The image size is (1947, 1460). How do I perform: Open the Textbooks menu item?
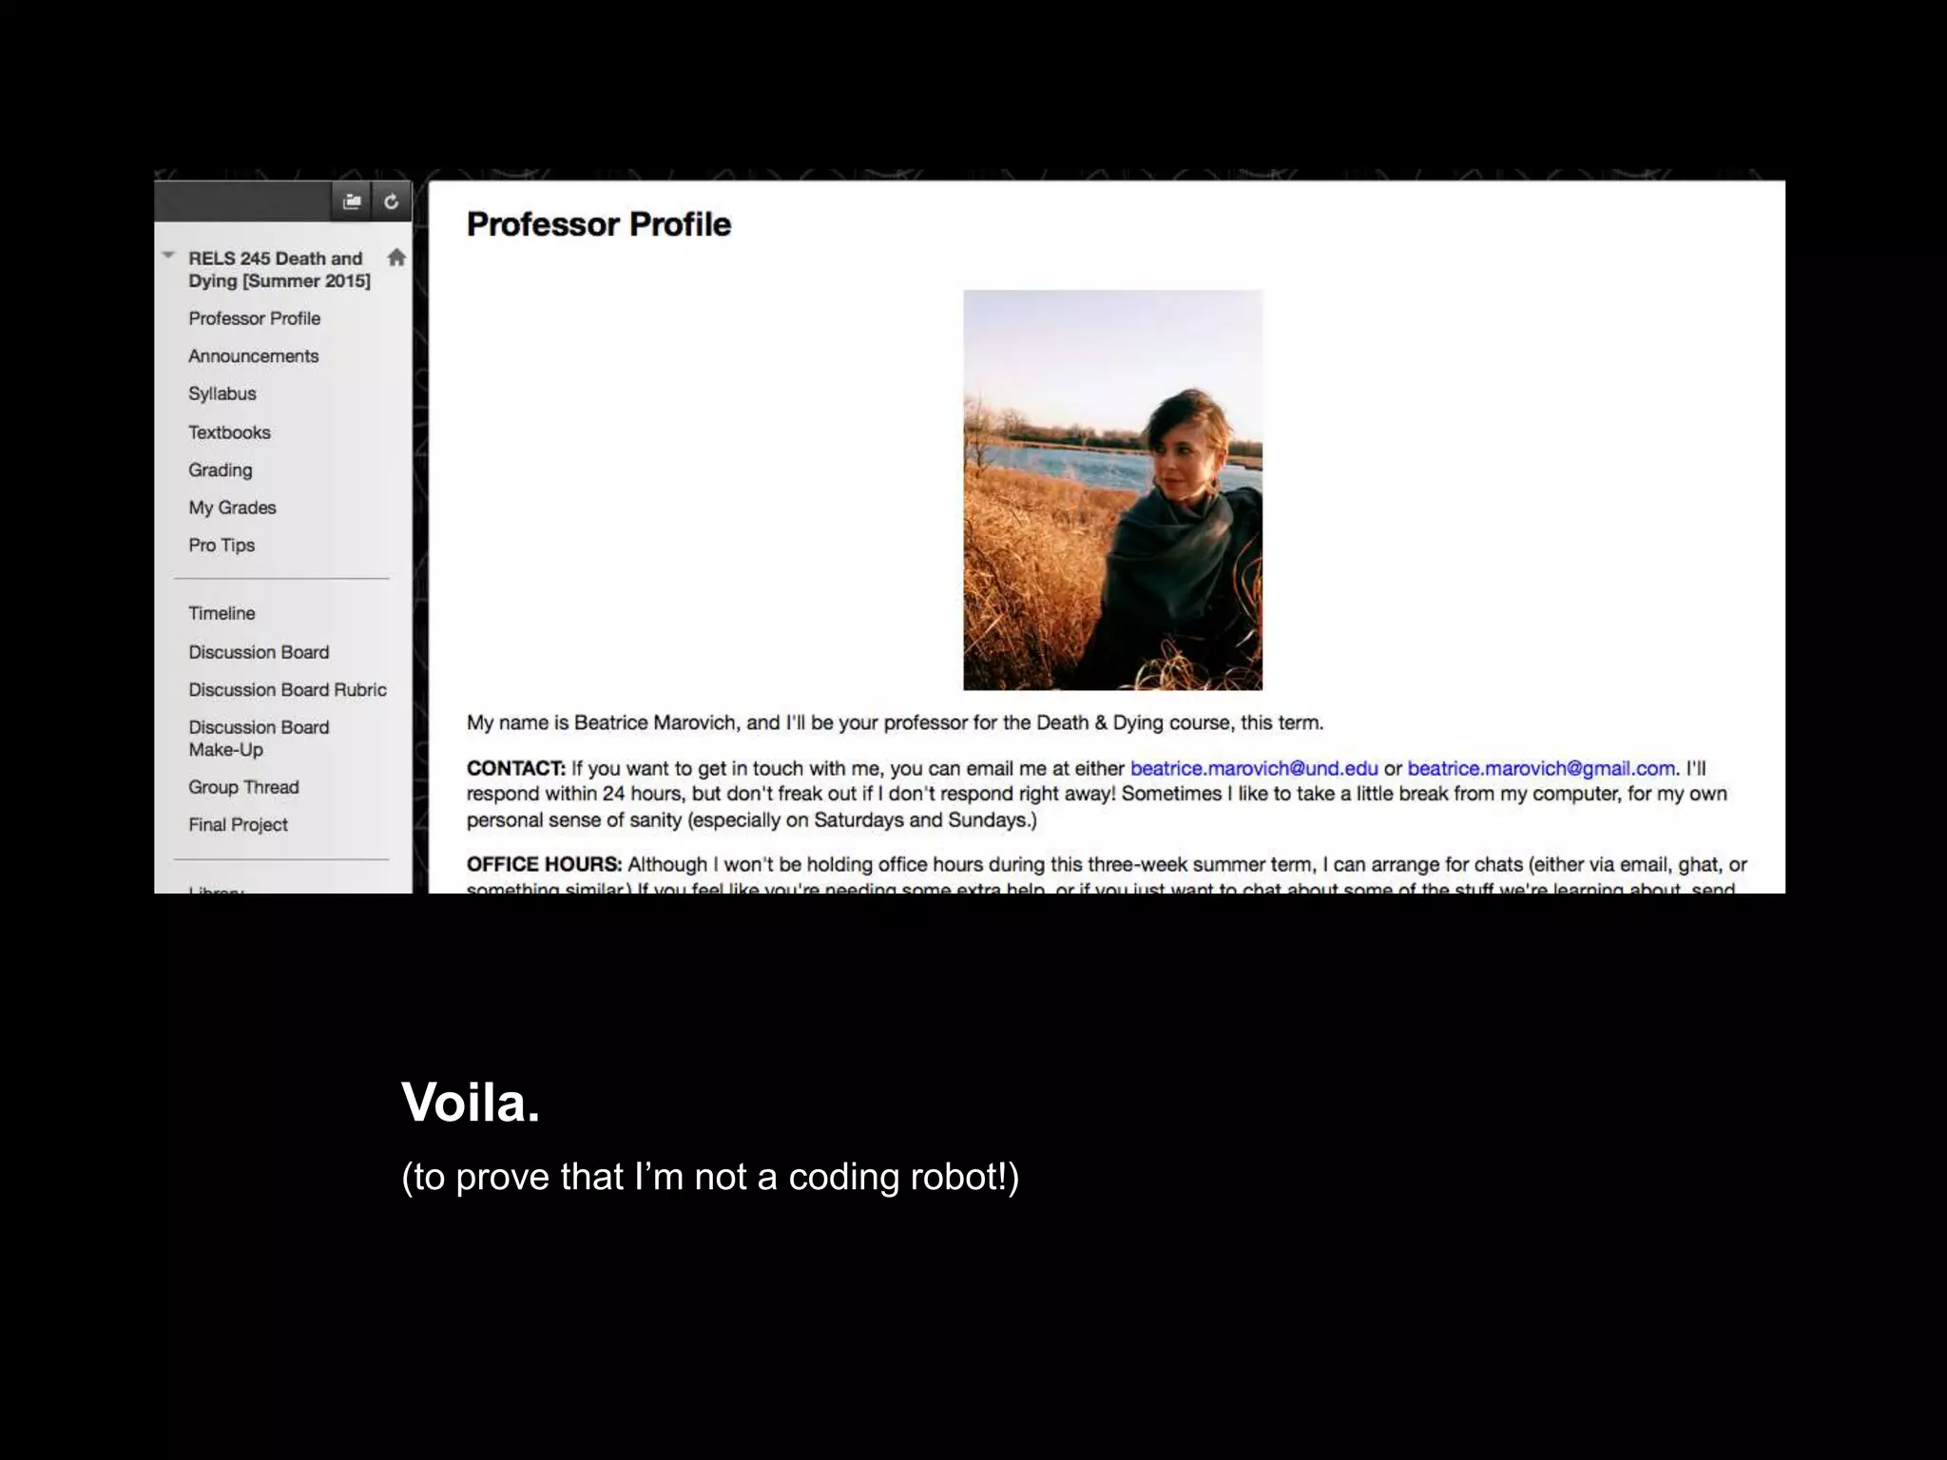click(229, 432)
